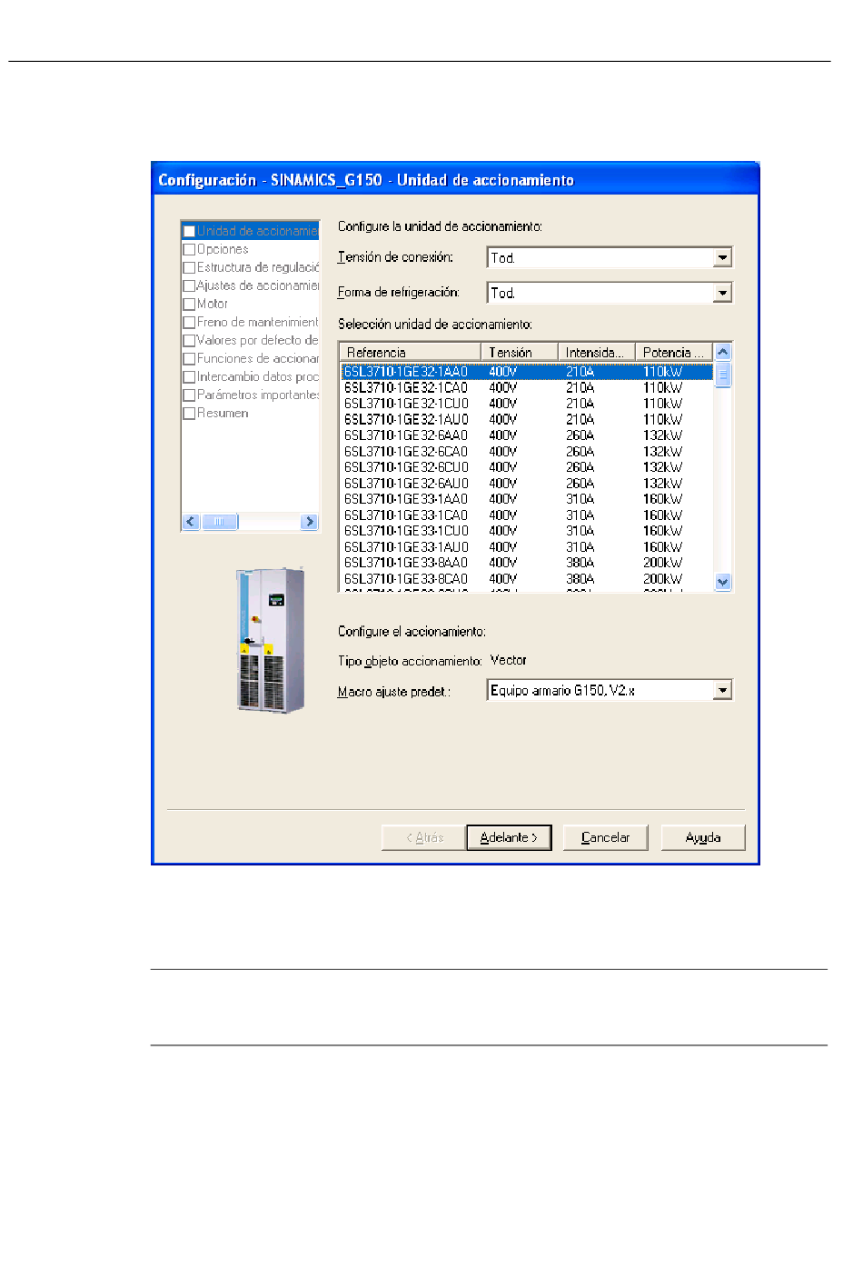This screenshot has height=1270, width=863.
Task: Select drive 6SL3710-1GE32-1AA0
Action: click(x=526, y=372)
